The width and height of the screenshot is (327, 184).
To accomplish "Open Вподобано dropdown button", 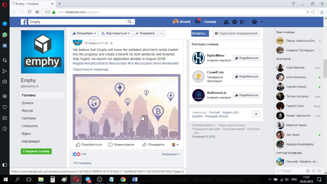I will click(84, 33).
